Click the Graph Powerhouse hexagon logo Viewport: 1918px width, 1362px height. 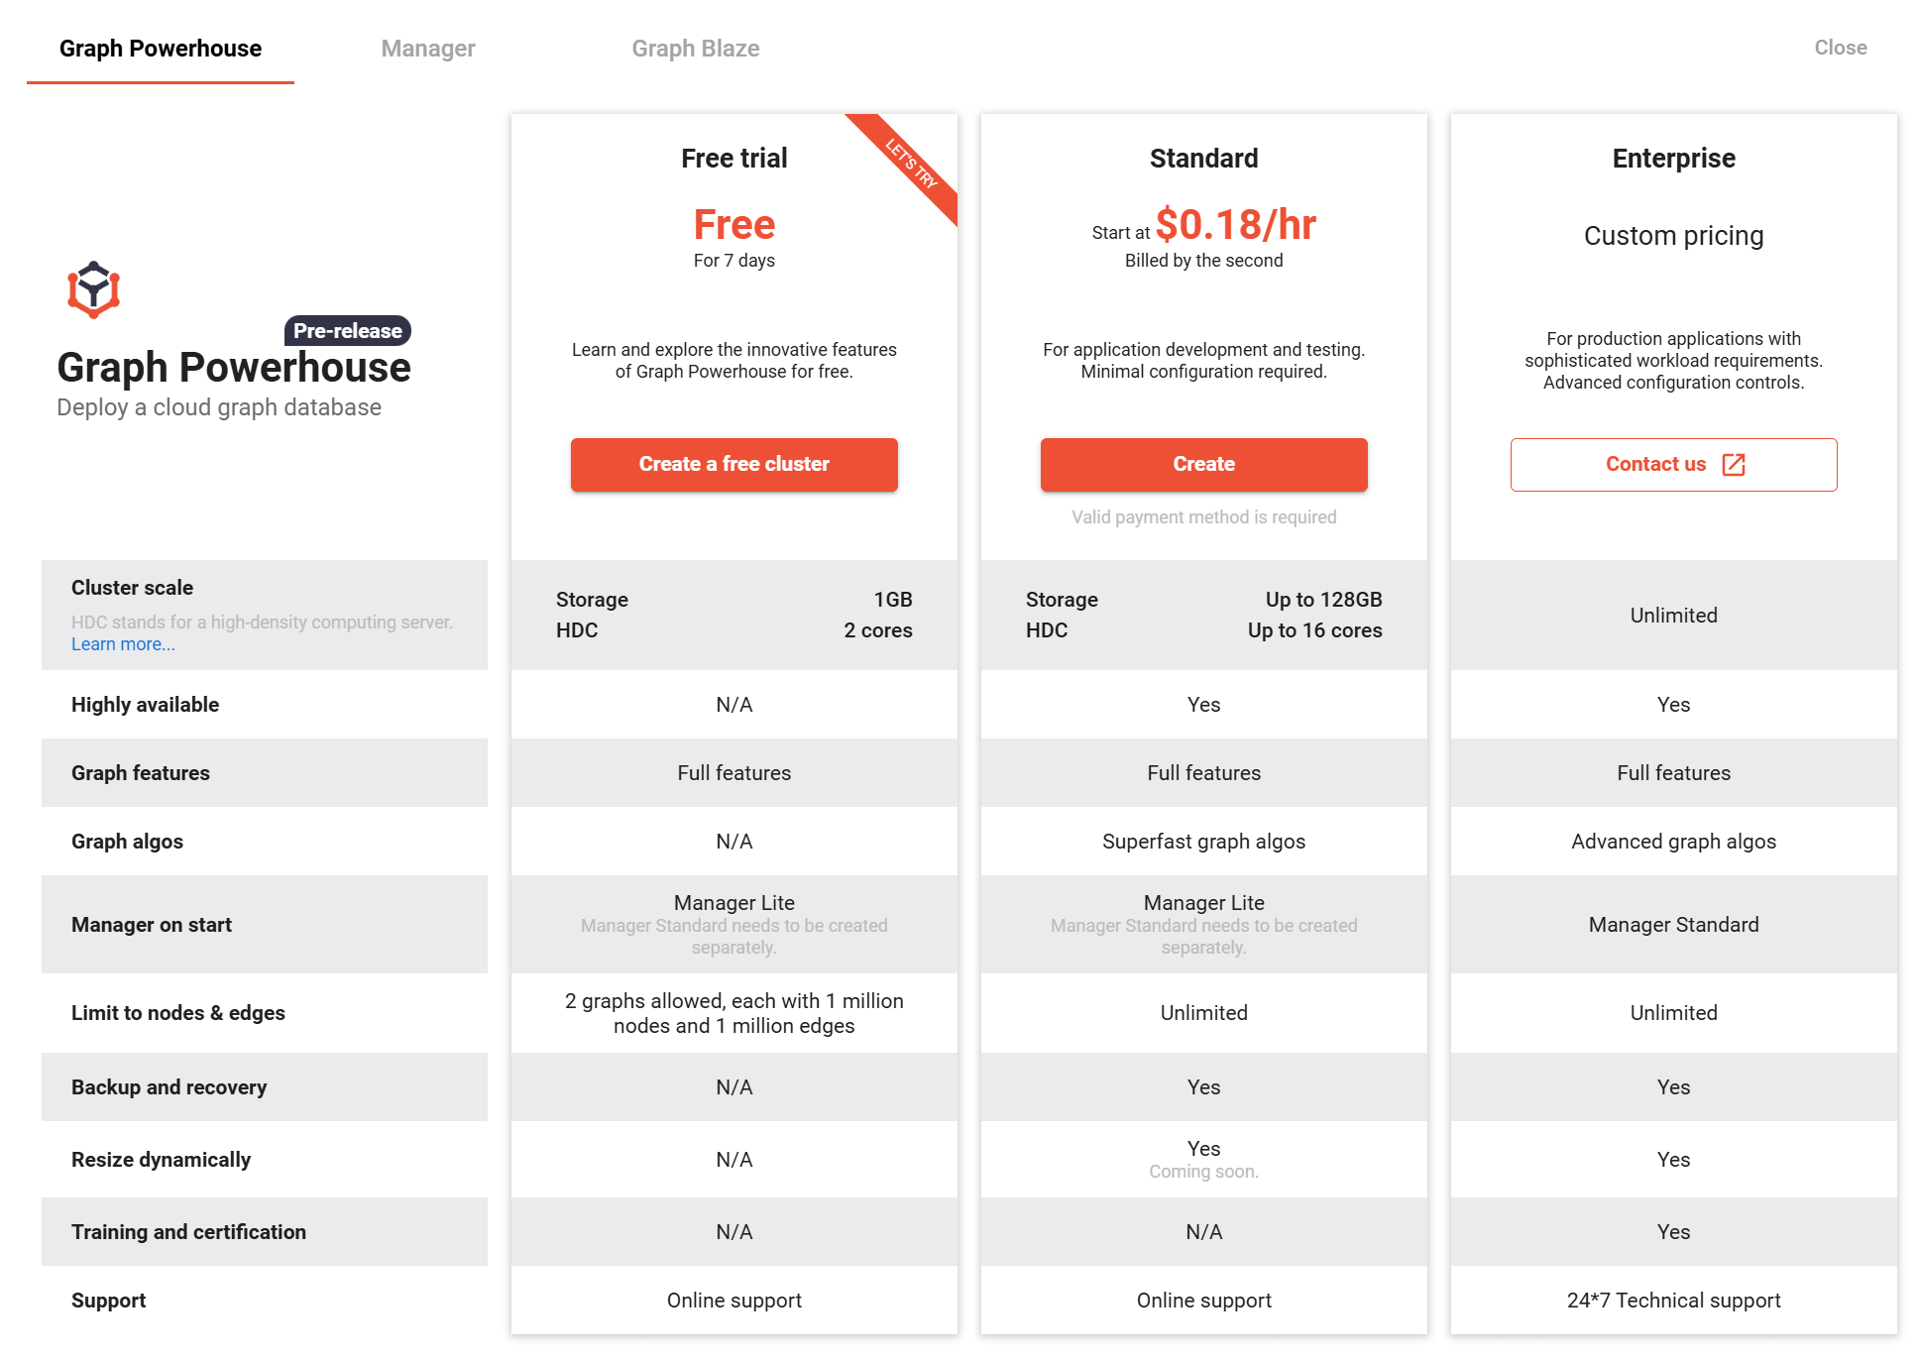(x=93, y=289)
